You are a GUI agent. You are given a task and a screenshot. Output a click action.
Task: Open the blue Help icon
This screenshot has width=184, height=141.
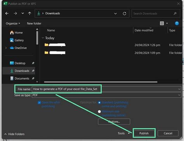click(x=177, y=23)
